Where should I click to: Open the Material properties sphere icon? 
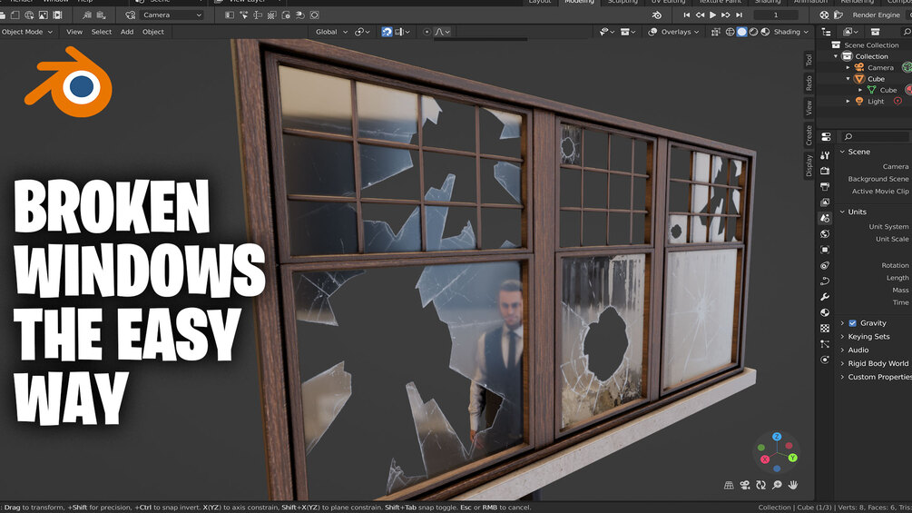(x=825, y=312)
